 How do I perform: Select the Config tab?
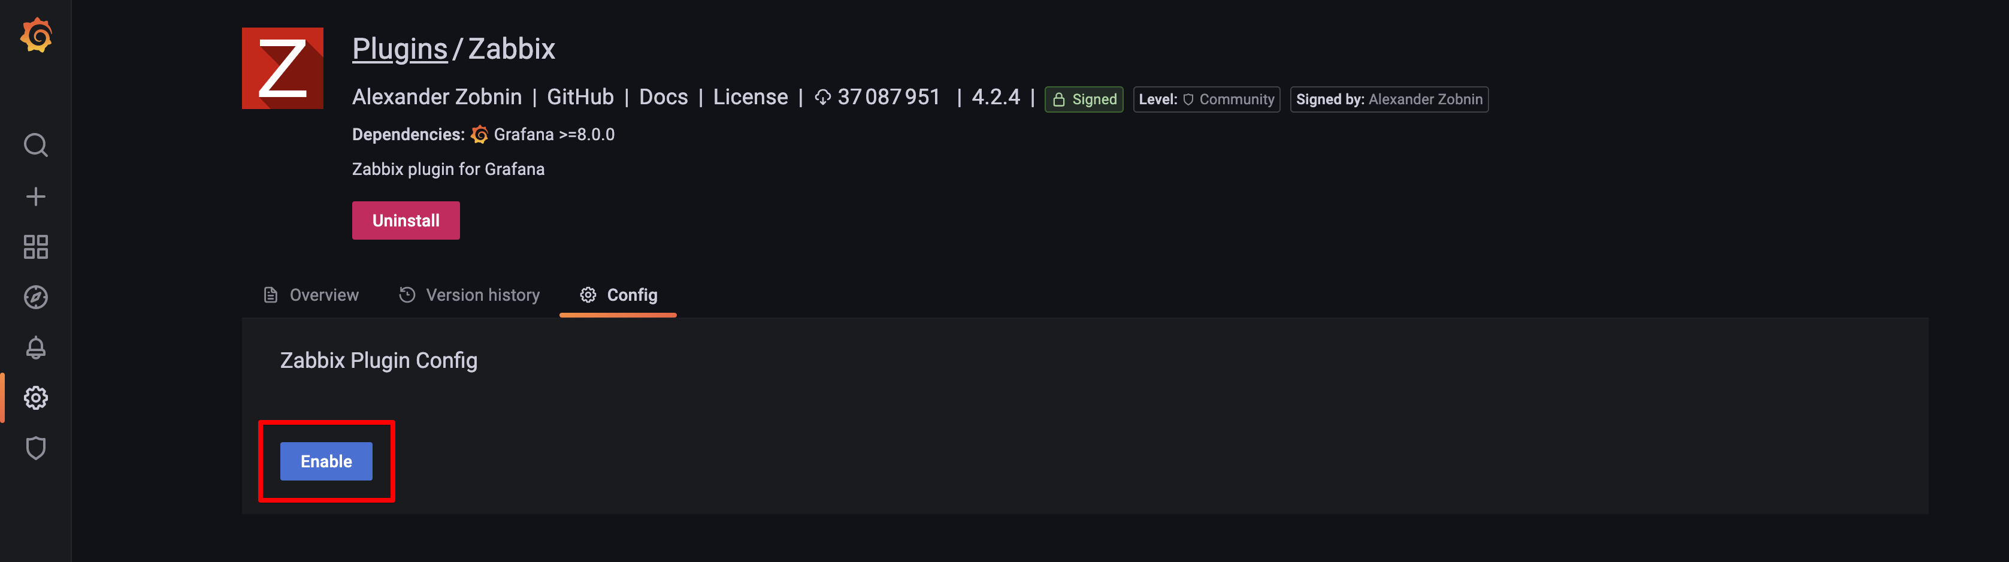tap(619, 295)
